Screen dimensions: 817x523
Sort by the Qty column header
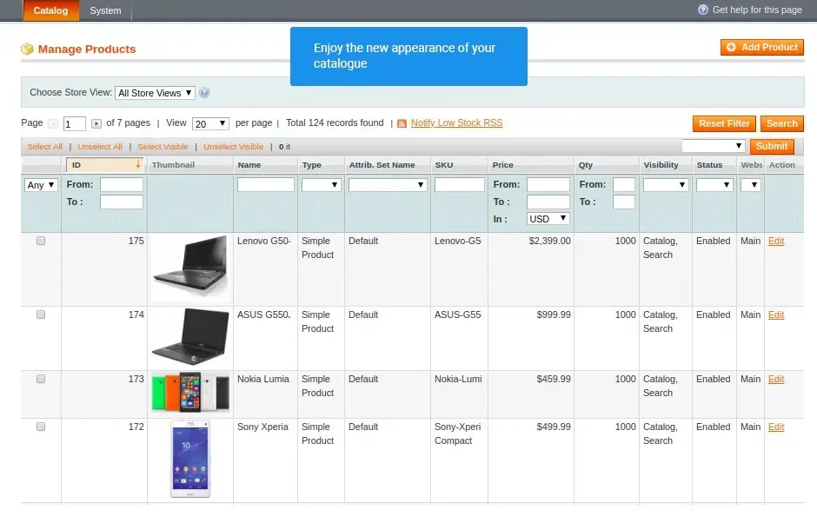(x=586, y=164)
